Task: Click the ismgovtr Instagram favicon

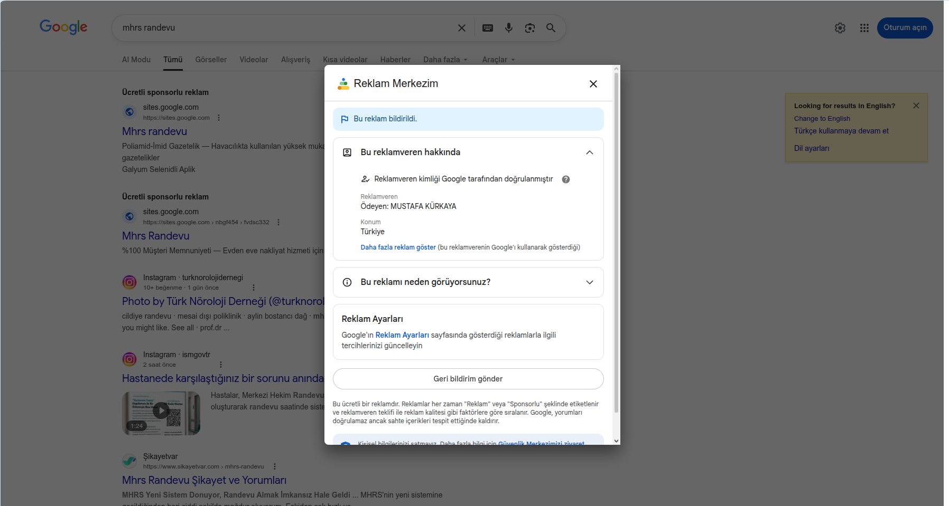Action: click(x=129, y=359)
